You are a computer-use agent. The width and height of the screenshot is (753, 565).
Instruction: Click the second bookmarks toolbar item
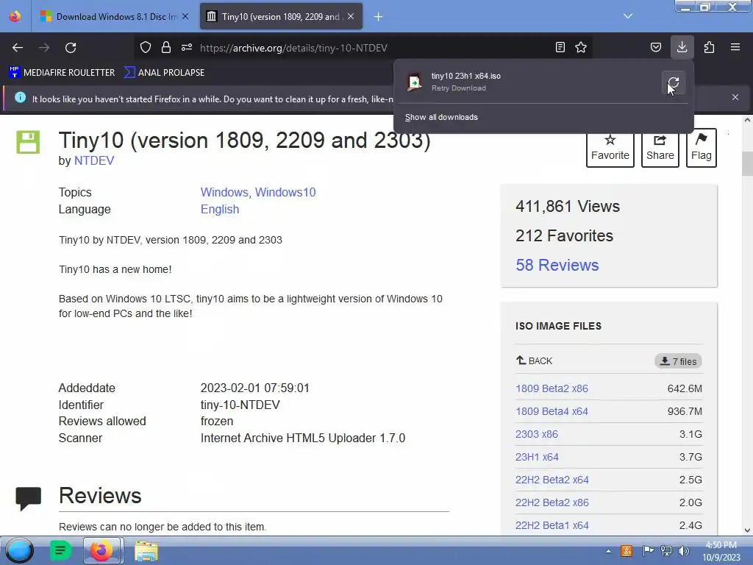tap(164, 73)
